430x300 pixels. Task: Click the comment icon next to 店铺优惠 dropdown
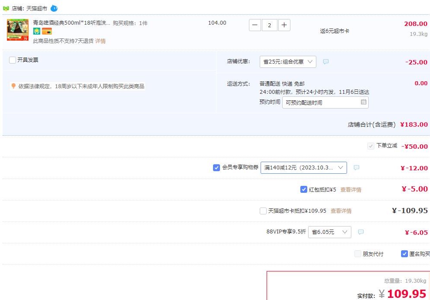(x=326, y=62)
